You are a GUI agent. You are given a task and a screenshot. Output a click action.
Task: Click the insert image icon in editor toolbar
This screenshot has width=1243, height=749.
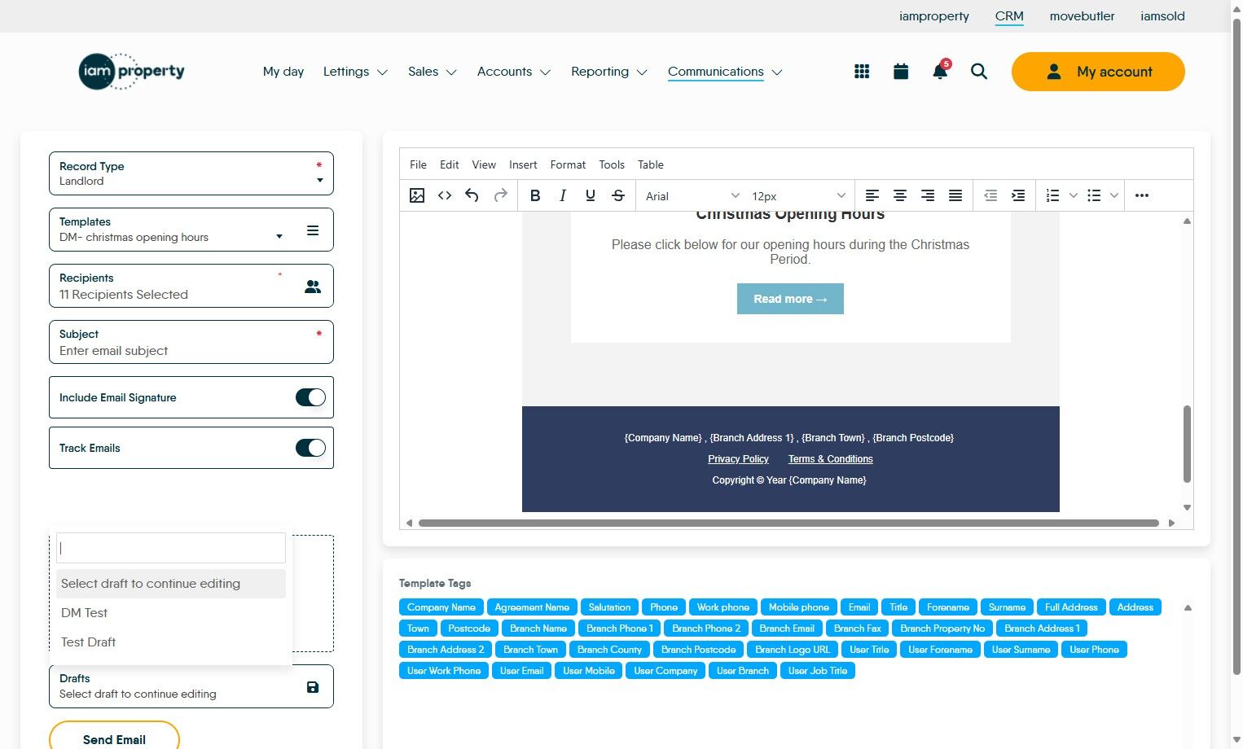tap(417, 195)
